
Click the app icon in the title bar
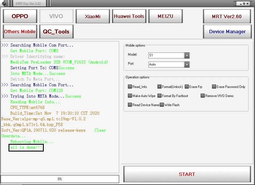(x=4, y=3)
